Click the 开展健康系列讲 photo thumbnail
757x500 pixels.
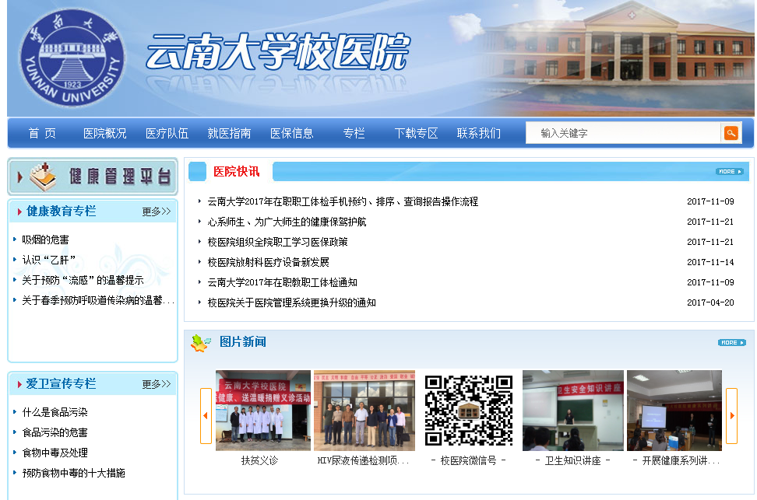(674, 411)
